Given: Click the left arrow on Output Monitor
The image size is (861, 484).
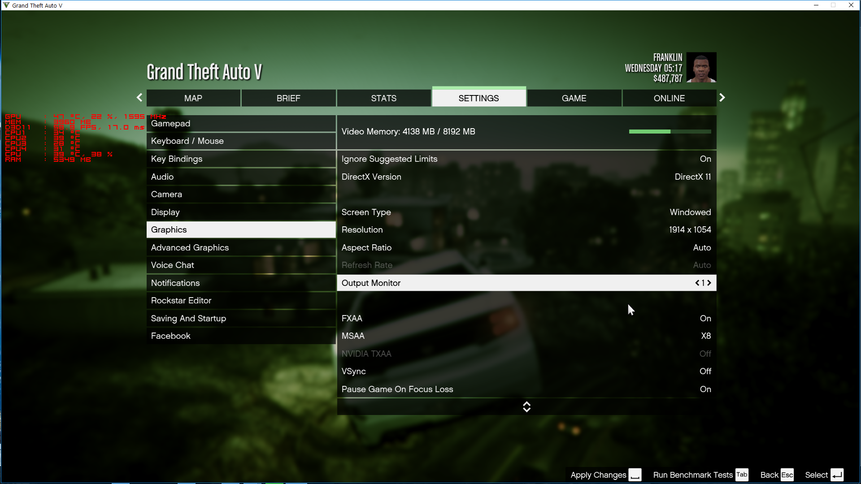Looking at the screenshot, I should click(697, 283).
